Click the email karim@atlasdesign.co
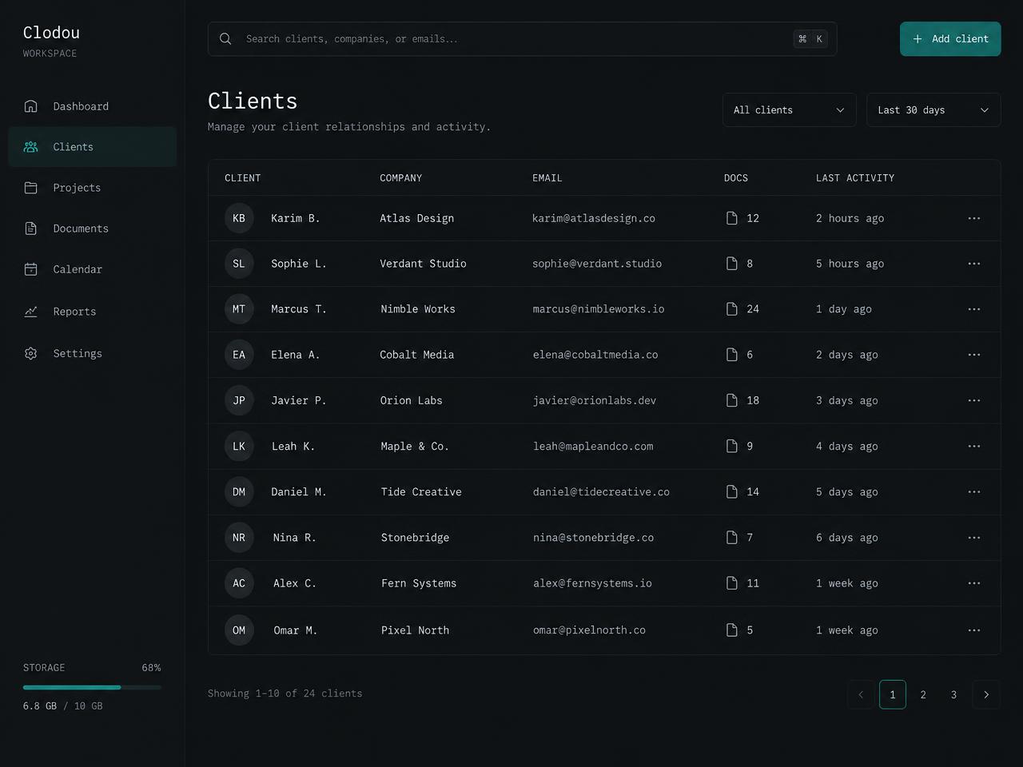 pos(594,218)
